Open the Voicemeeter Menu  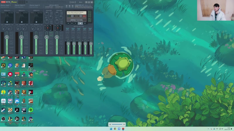(x=81, y=2)
